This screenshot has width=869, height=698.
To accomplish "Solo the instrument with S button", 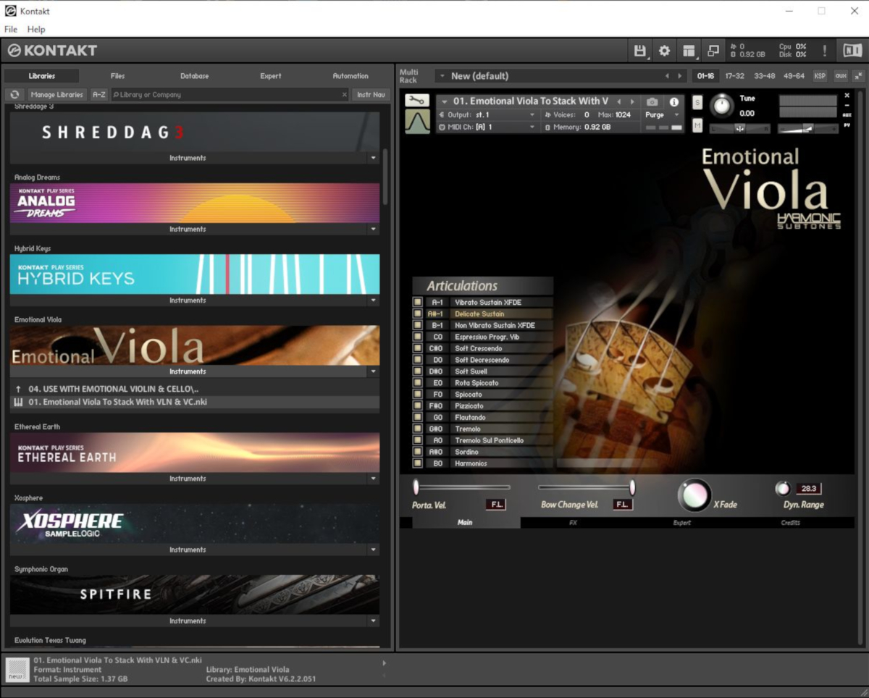I will pyautogui.click(x=697, y=103).
